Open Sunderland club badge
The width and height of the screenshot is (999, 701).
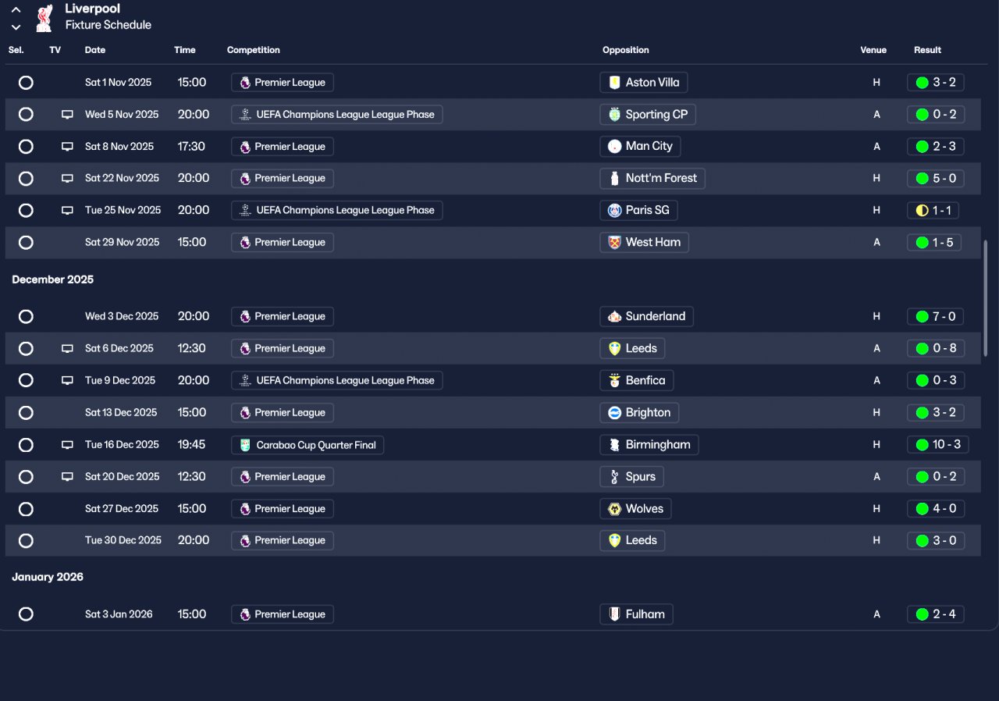614,317
